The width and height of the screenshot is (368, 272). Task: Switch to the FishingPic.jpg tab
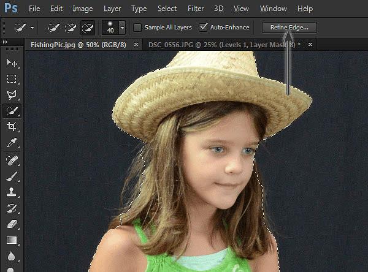click(x=79, y=45)
